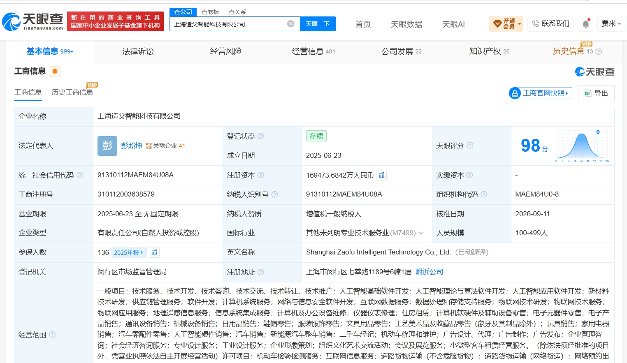
Task: Open legal representative 彭照坤 profile
Action: point(131,146)
